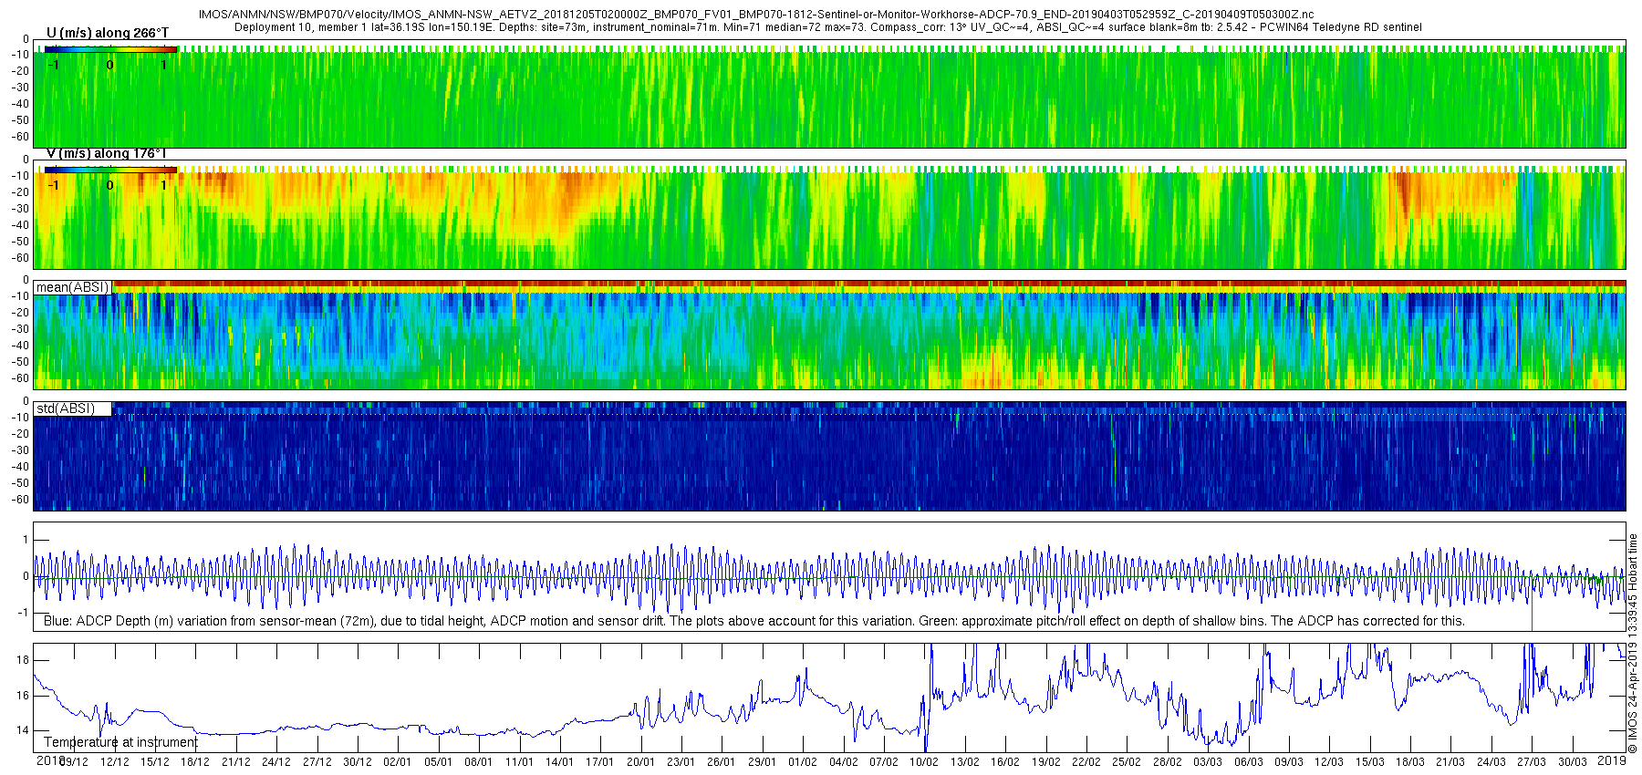
Task: Click the '18/03' date tick label
Action: [1410, 762]
